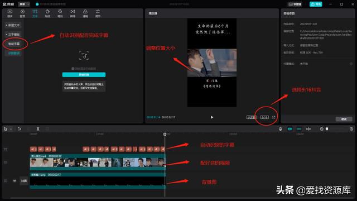Screen dimensions: 357x201
Task: Click the split clip tool in timeline toolbar
Action: click(x=38, y=129)
